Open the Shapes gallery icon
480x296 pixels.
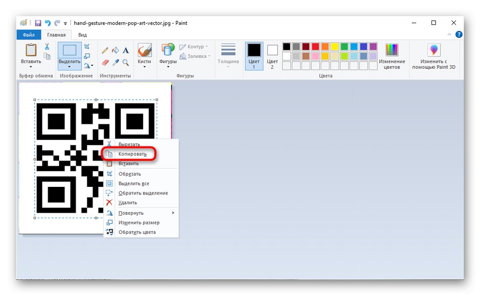(168, 50)
